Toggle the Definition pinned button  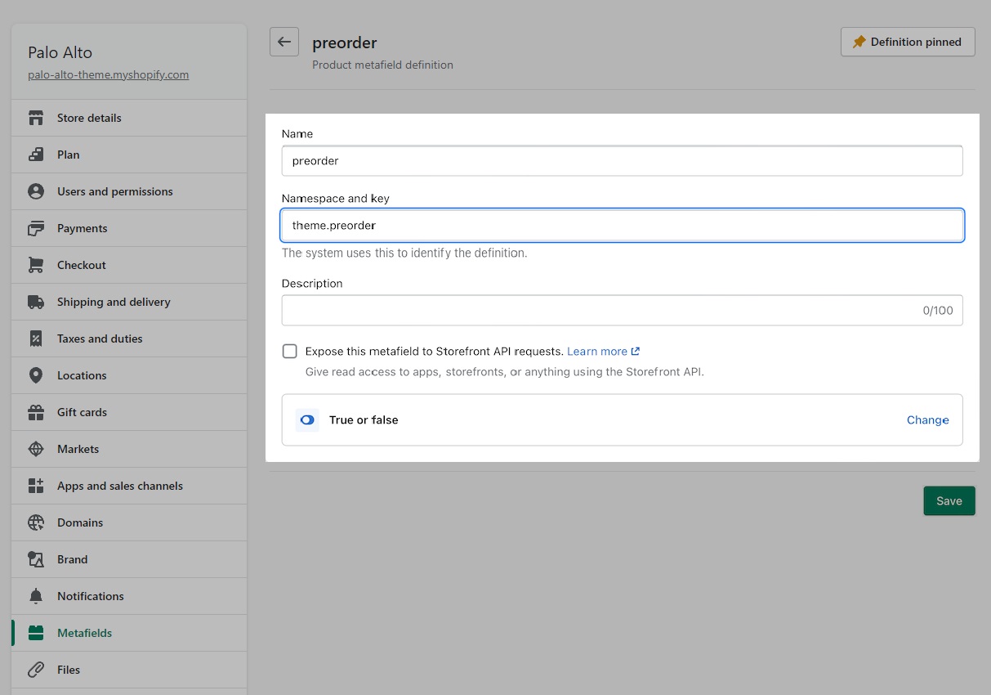pos(907,42)
